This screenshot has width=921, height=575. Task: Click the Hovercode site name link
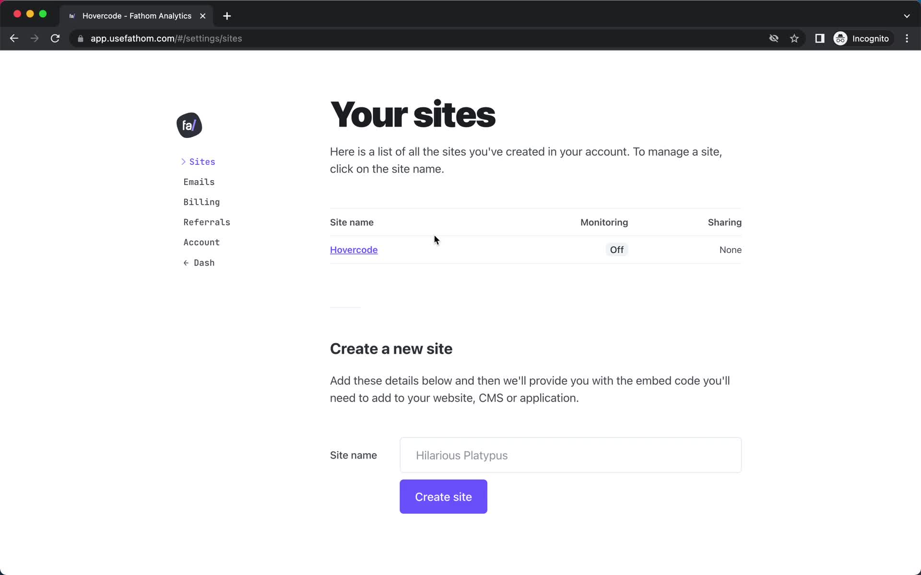pos(354,249)
